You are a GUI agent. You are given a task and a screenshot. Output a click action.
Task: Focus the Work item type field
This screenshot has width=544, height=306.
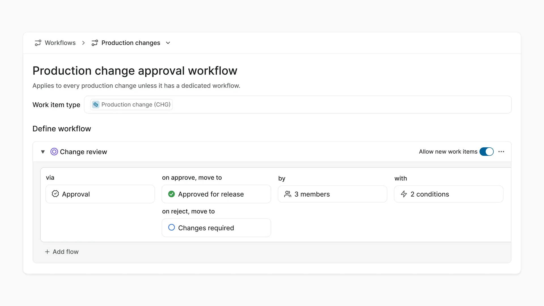pyautogui.click(x=298, y=105)
